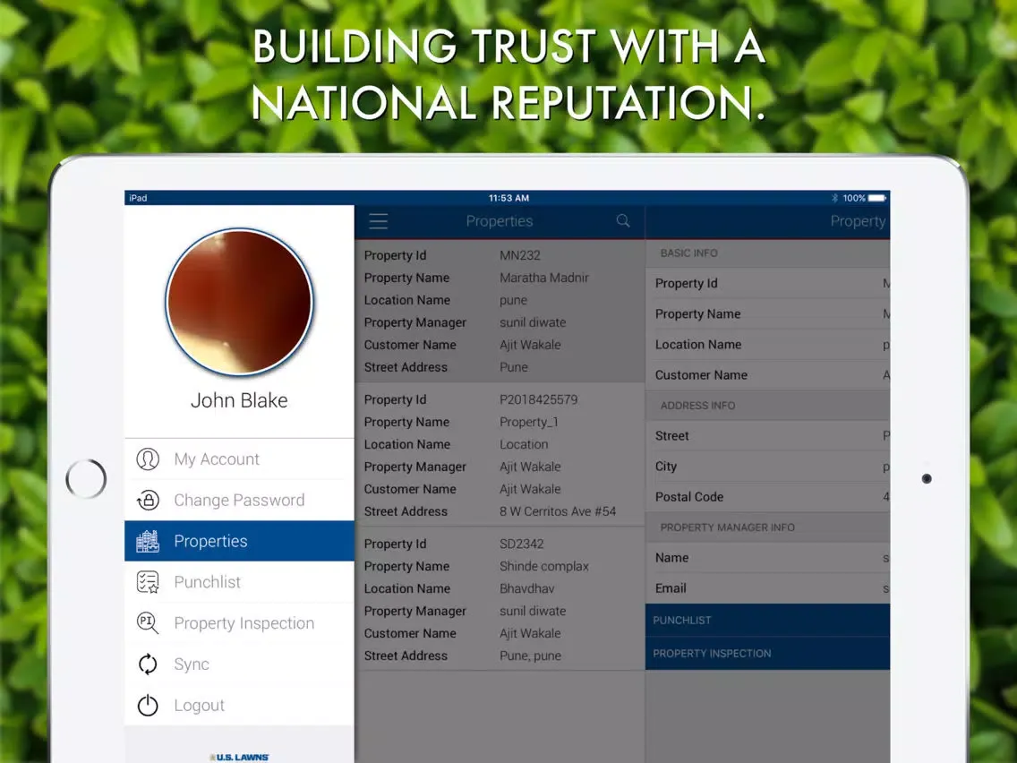Select the Property Name row in Basic Info
Screen dimensions: 1017x763
point(767,314)
